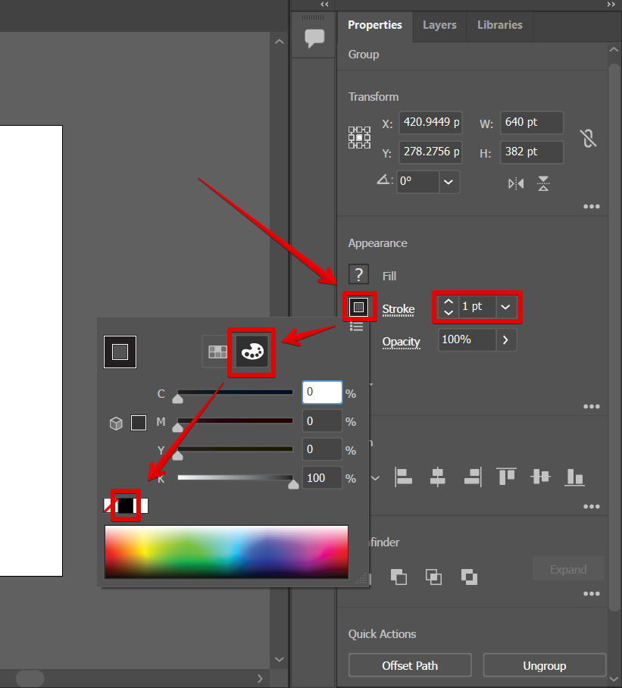Click the Exclude pathfinder icon
This screenshot has height=688, width=622.
coord(469,577)
